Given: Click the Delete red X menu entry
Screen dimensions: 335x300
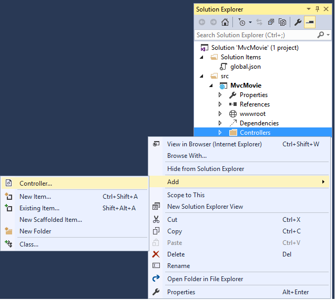Looking at the screenshot, I should click(x=176, y=254).
